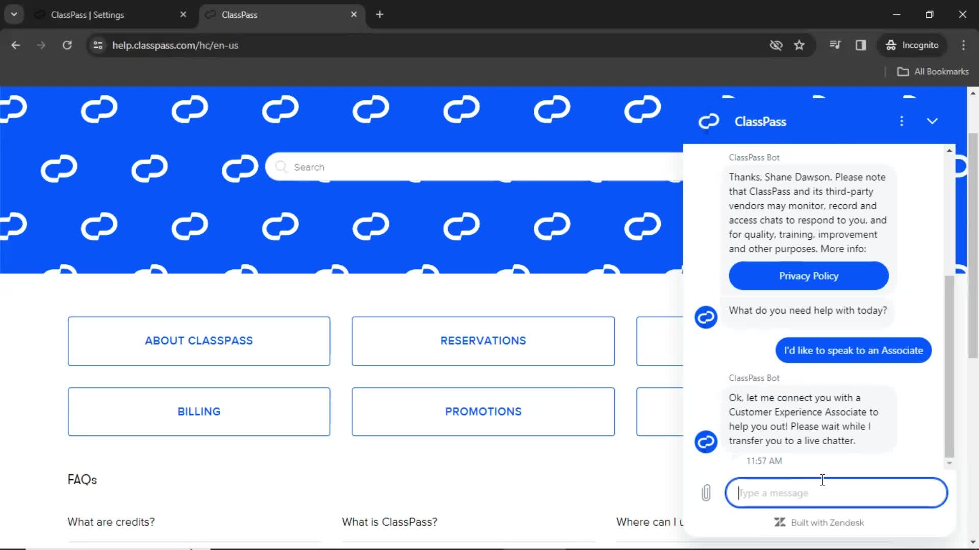
Task: Switch to ClassPass | Settings tab
Action: coord(87,15)
